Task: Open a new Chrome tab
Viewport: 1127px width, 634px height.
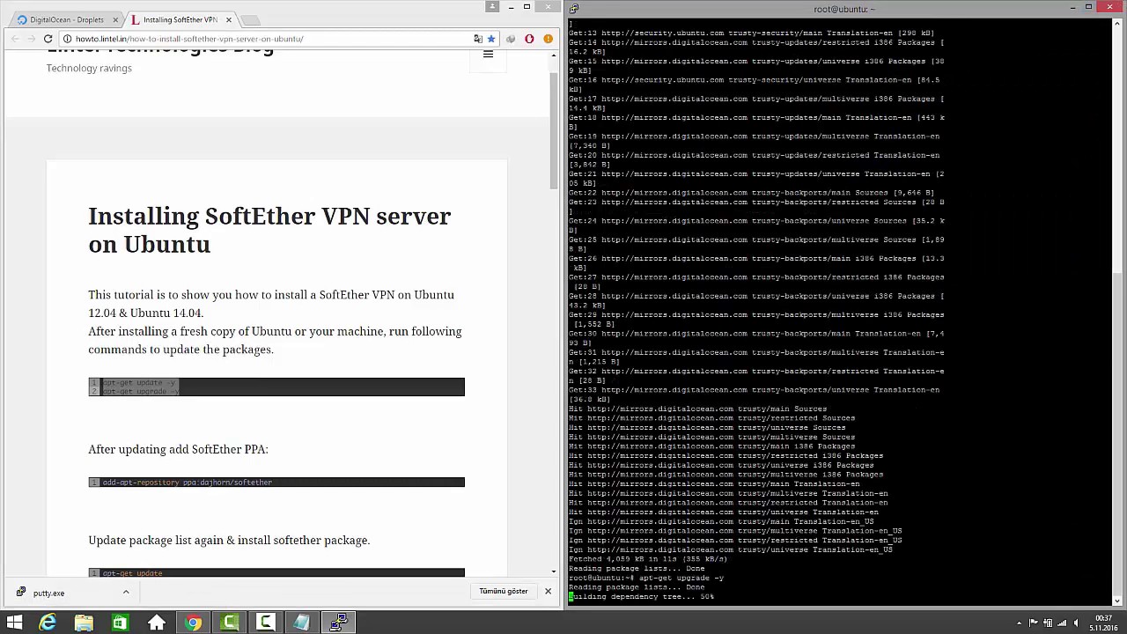Action: (250, 19)
